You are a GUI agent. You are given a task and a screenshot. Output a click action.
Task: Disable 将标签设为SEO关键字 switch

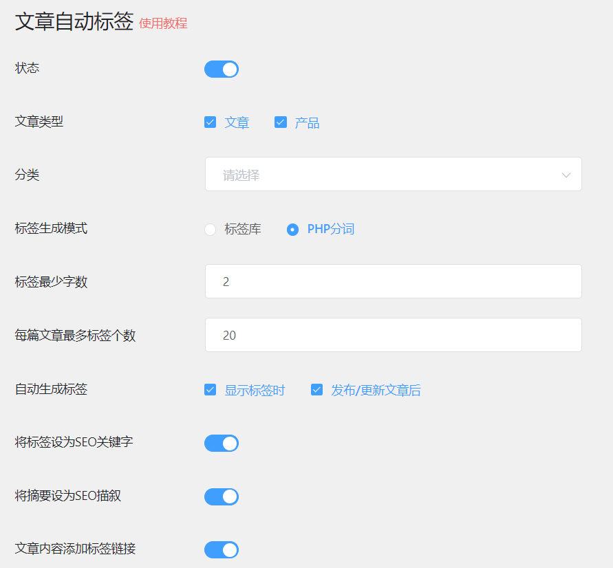coord(222,444)
